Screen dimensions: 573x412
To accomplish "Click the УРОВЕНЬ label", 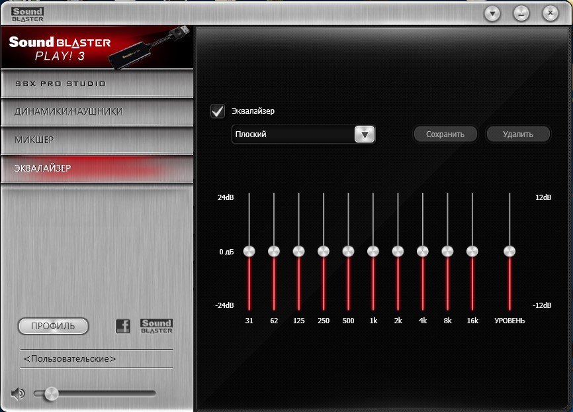I will pyautogui.click(x=509, y=321).
